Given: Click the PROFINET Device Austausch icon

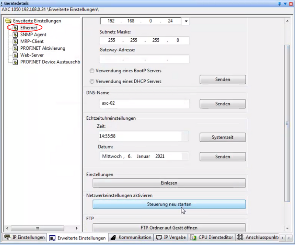Looking at the screenshot, I should (15, 62).
